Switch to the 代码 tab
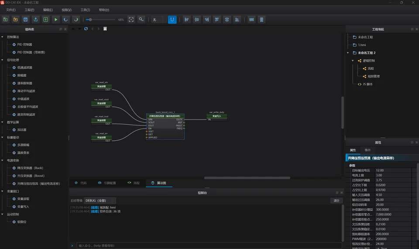 click(x=80, y=183)
